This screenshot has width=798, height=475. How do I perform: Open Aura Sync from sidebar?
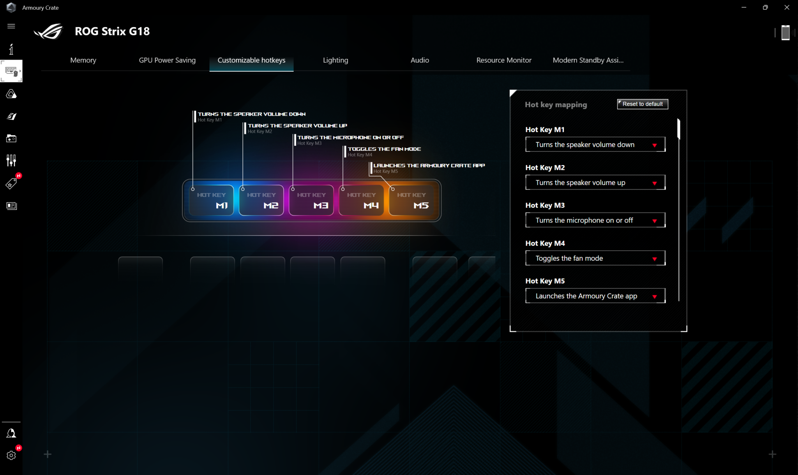[11, 94]
